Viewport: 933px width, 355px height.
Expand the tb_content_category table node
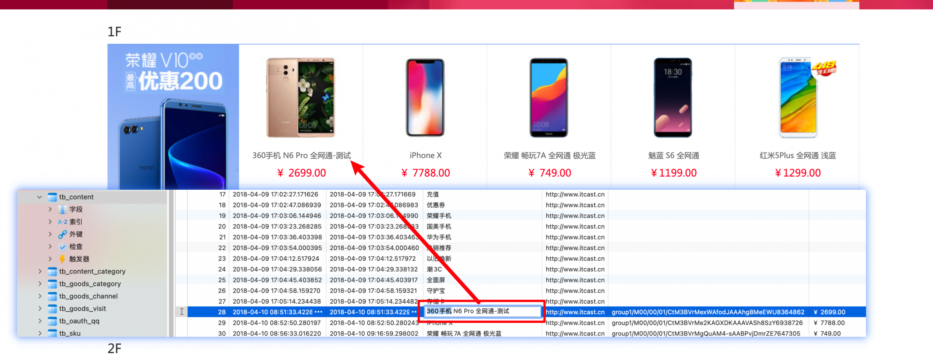pos(40,271)
